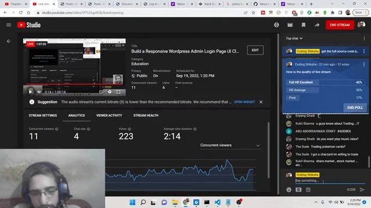The image size is (371, 208).
Task: Seek on the red preview progress bar
Action: (x=74, y=84)
